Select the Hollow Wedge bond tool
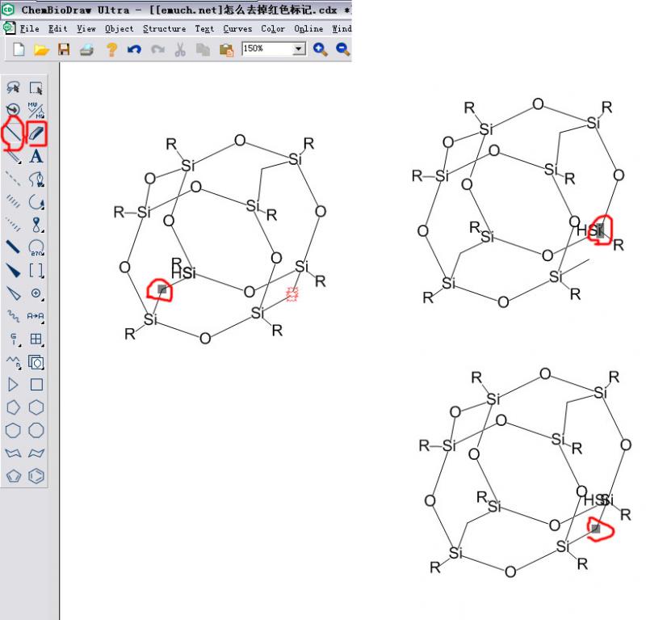 coord(14,293)
